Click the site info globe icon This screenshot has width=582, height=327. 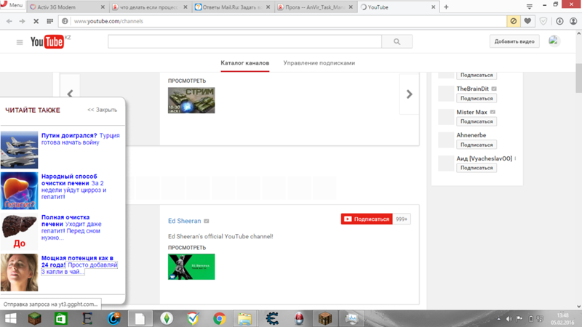[65, 21]
